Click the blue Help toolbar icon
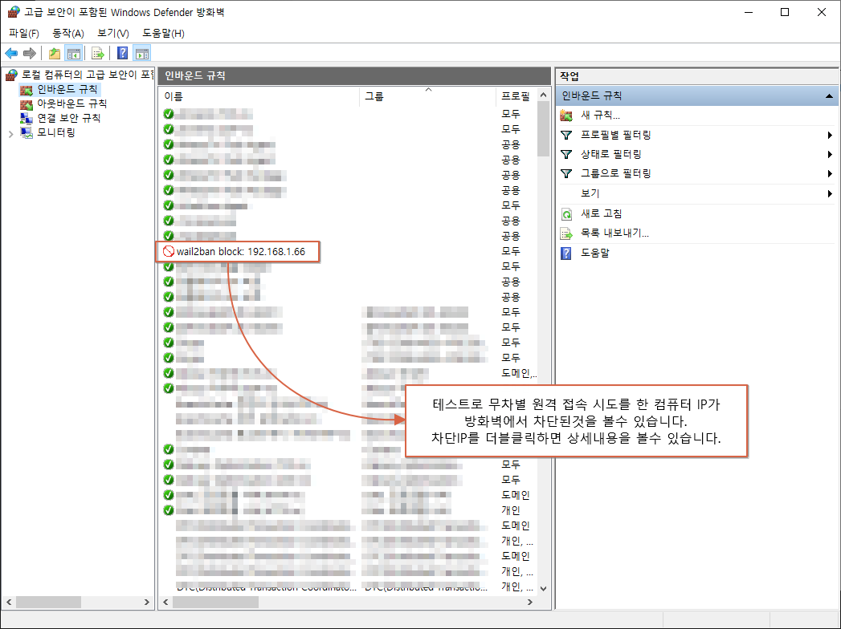Screen dimensions: 841x629 point(123,53)
